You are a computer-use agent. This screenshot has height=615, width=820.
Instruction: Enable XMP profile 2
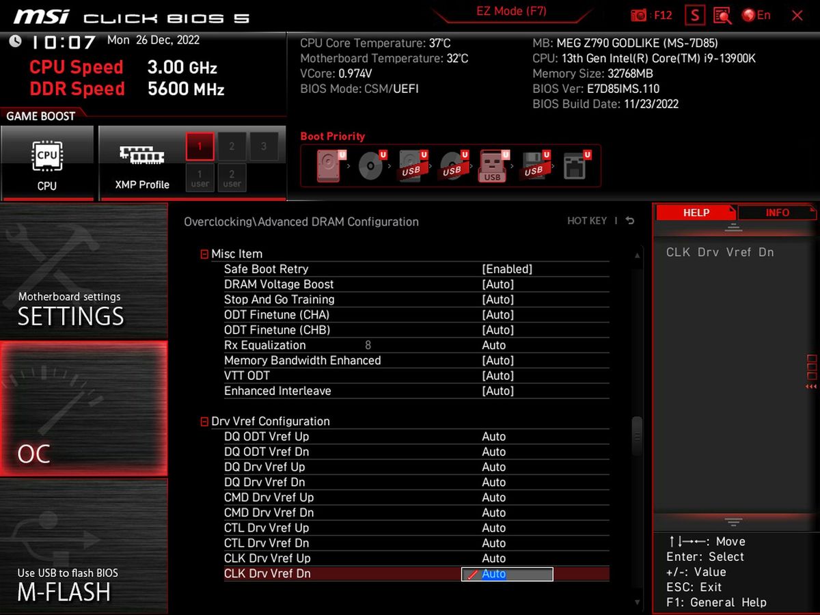(x=232, y=146)
